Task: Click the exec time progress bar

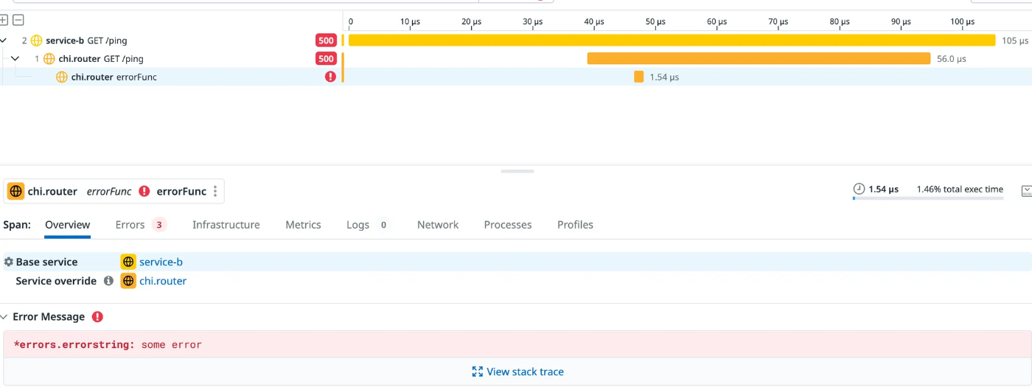Action: click(x=928, y=198)
